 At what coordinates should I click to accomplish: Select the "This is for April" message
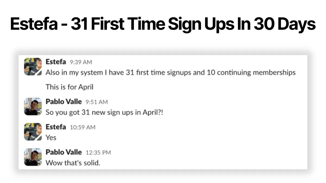point(69,87)
